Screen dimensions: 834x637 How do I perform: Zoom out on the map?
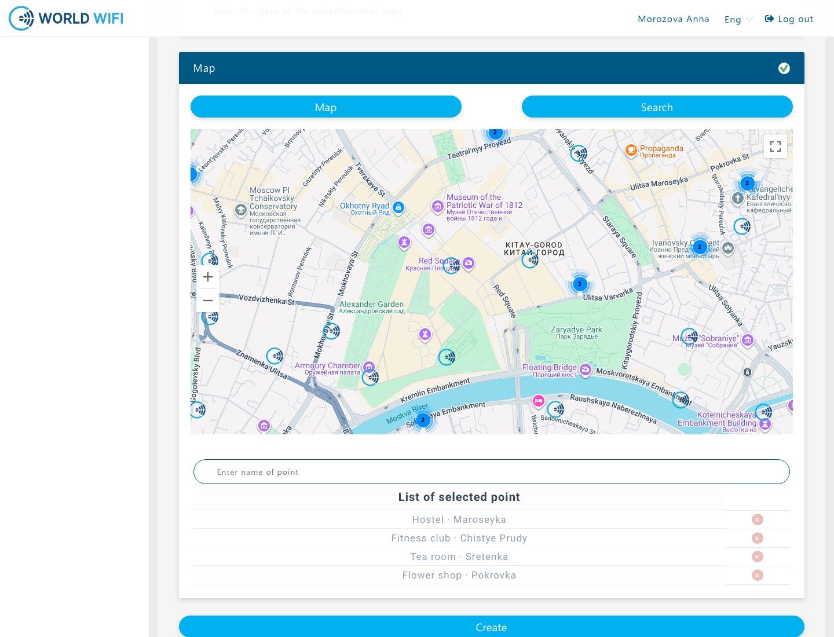[208, 301]
